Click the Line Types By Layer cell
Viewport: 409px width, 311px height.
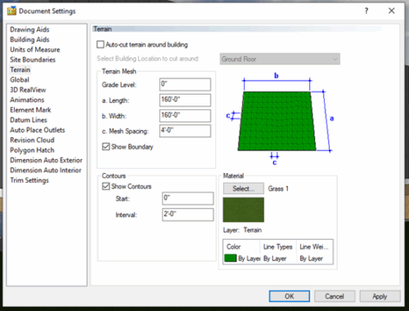(275, 259)
